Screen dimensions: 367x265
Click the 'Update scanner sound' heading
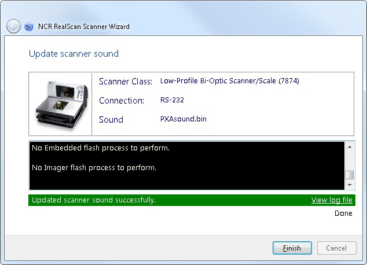74,54
